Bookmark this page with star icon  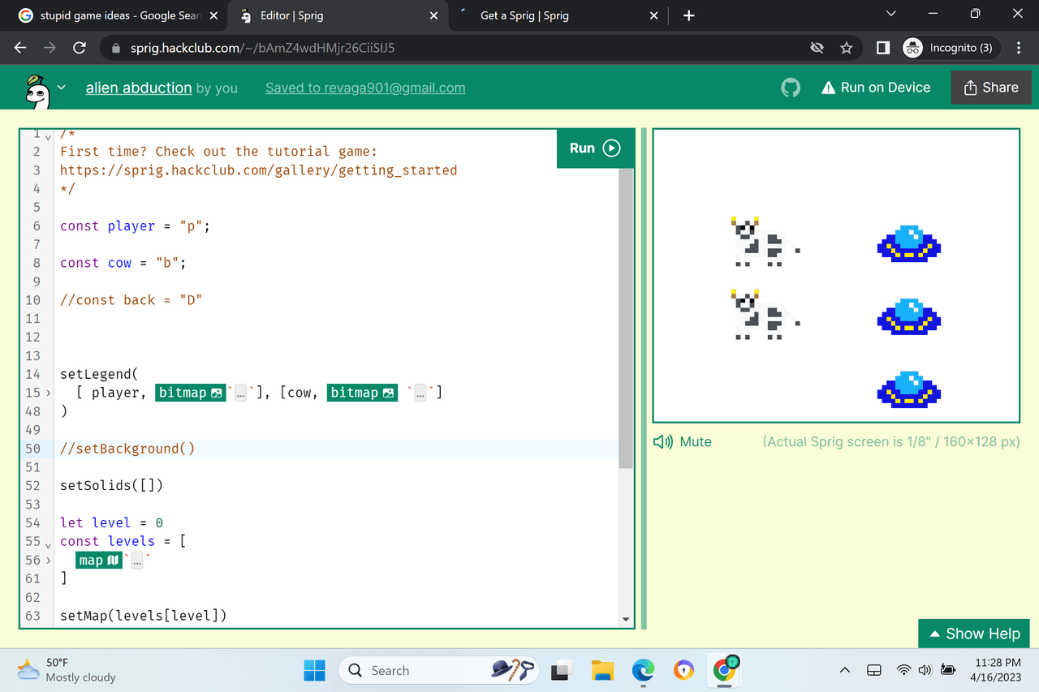[x=846, y=48]
